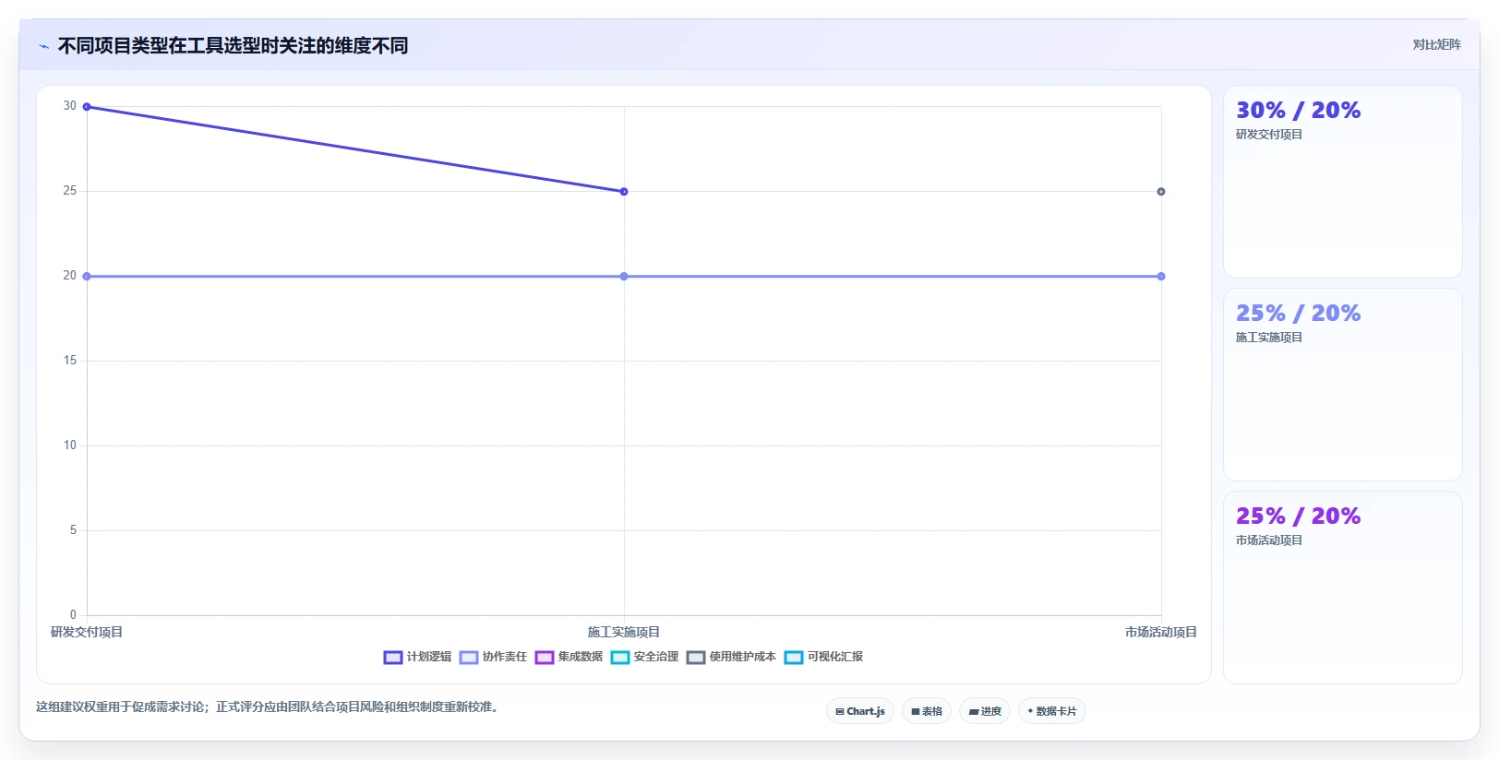The width and height of the screenshot is (1499, 760).
Task: Toggle the 集成数据 legend entry
Action: point(569,657)
